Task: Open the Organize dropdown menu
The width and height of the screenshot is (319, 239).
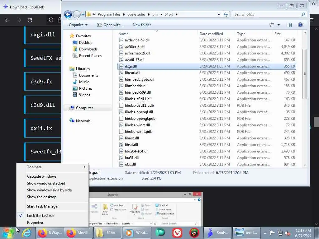Action: point(78,25)
